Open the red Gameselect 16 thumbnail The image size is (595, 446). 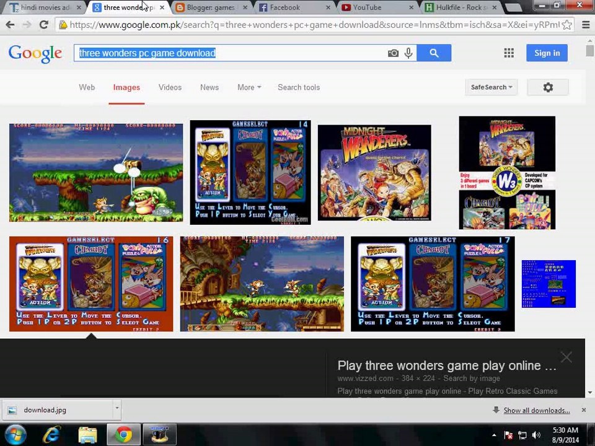pos(91,284)
